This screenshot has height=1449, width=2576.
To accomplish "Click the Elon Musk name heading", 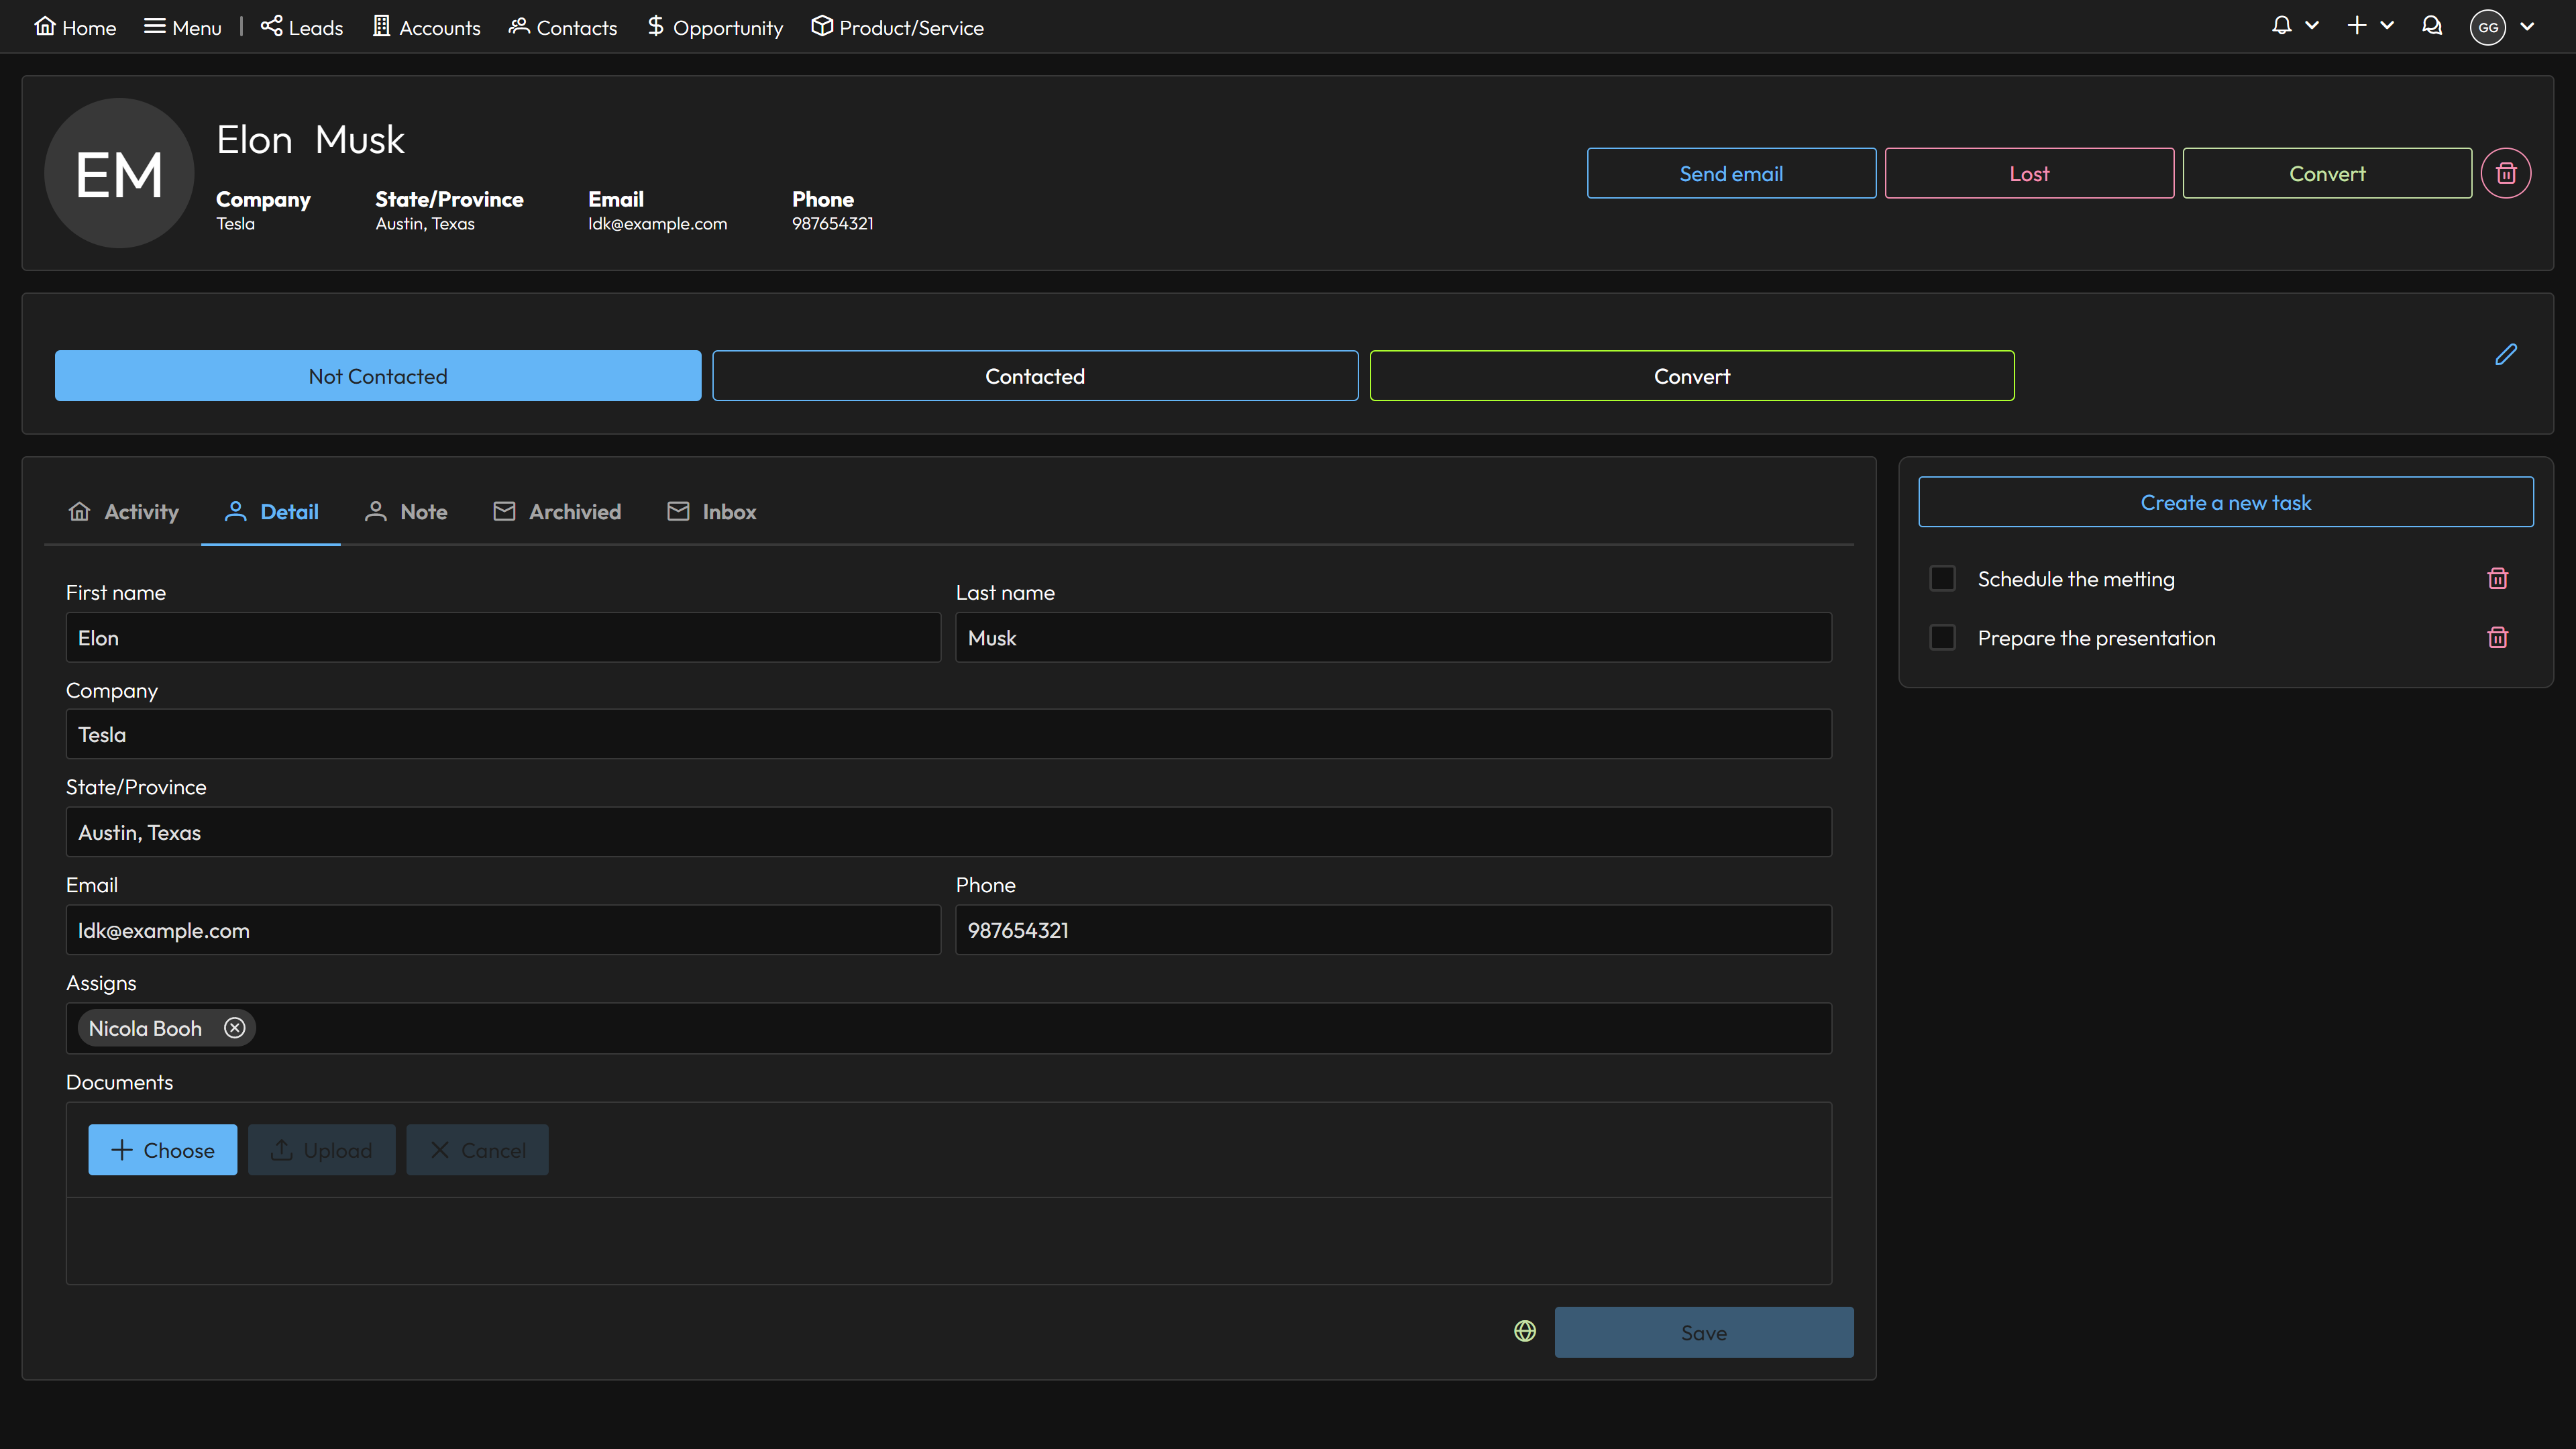I will click(x=310, y=140).
